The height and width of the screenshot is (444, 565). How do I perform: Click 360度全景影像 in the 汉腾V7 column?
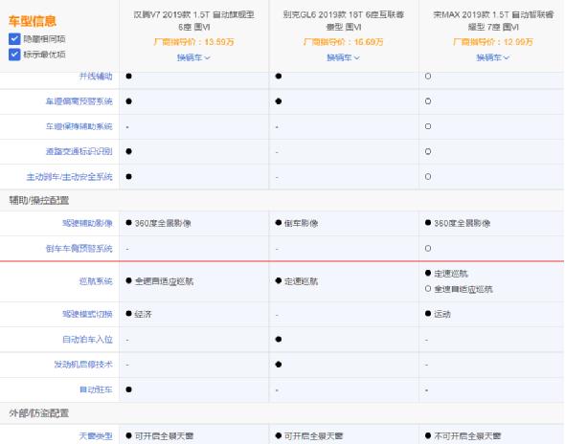[163, 223]
